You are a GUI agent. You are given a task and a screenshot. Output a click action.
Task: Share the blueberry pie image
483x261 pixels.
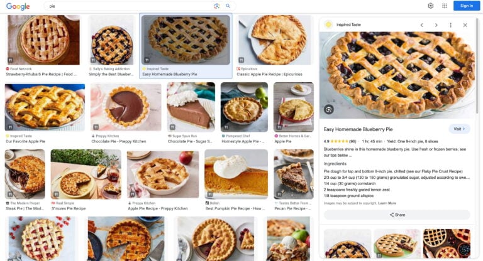point(397,215)
